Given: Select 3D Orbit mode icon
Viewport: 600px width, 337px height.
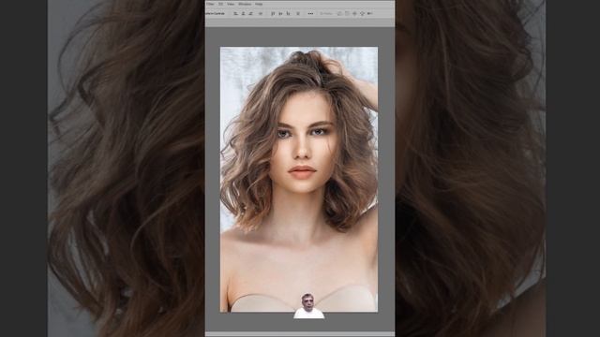Looking at the screenshot, I should [x=339, y=13].
